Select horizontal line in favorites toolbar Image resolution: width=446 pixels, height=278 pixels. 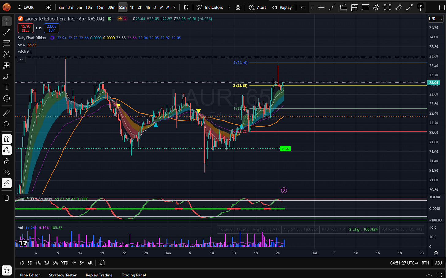[321, 7]
